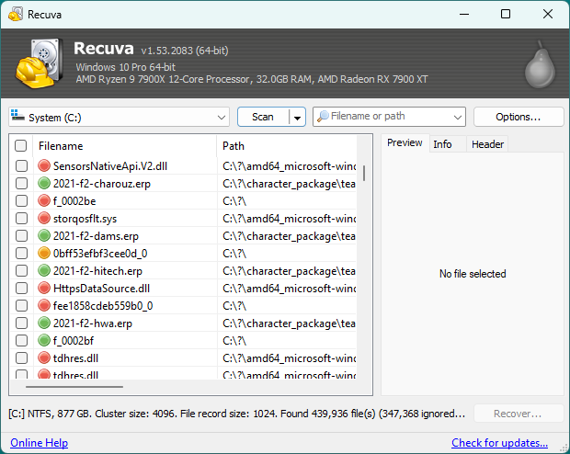Screen dimensions: 570x454
Task: Click the magnifier icon in filename search
Action: coord(323,117)
